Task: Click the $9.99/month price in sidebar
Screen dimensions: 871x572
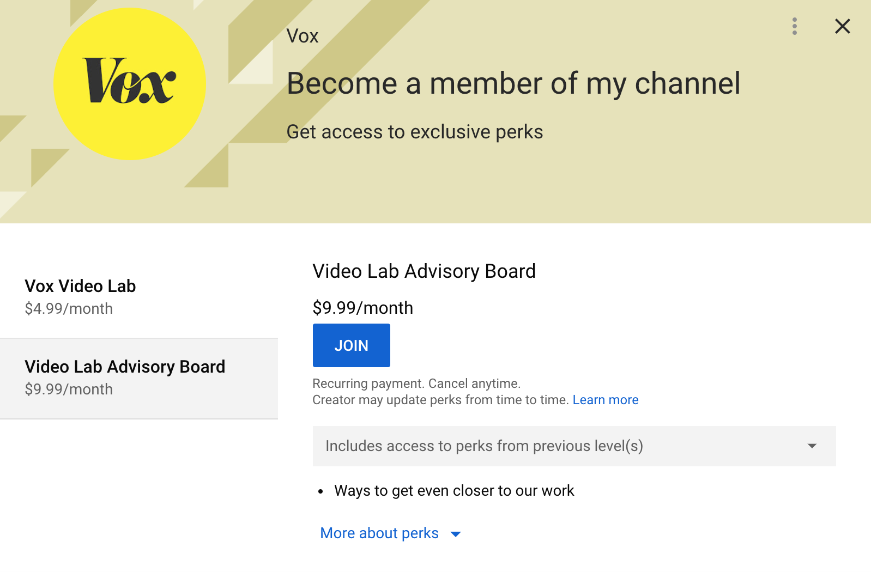Action: coord(69,390)
